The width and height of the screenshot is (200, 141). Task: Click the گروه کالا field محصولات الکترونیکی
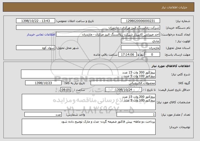(x=123, y=83)
